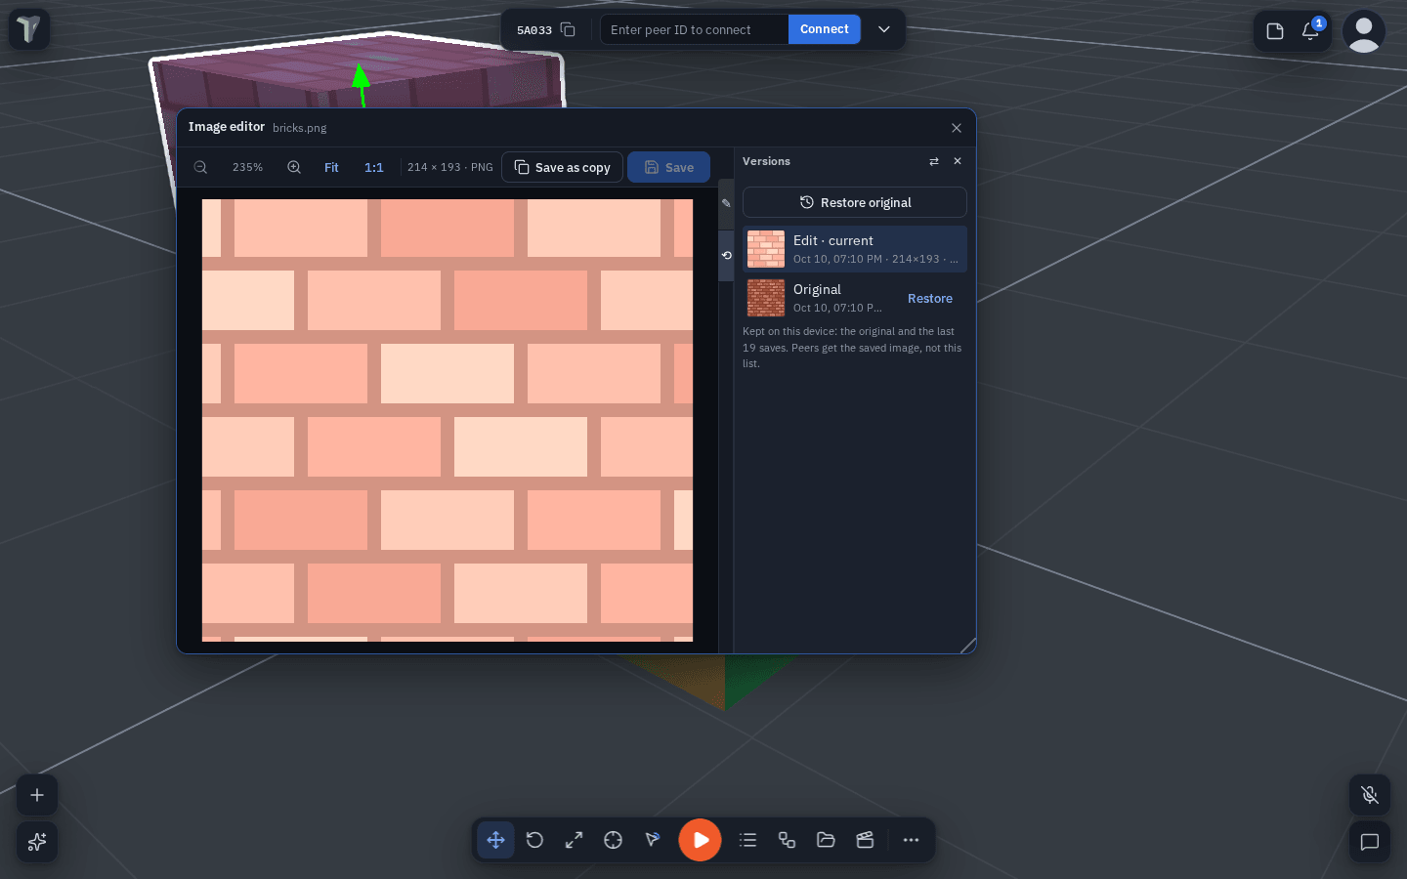This screenshot has height=879, width=1407.
Task: Zoom in on bricks.png
Action: tap(294, 167)
